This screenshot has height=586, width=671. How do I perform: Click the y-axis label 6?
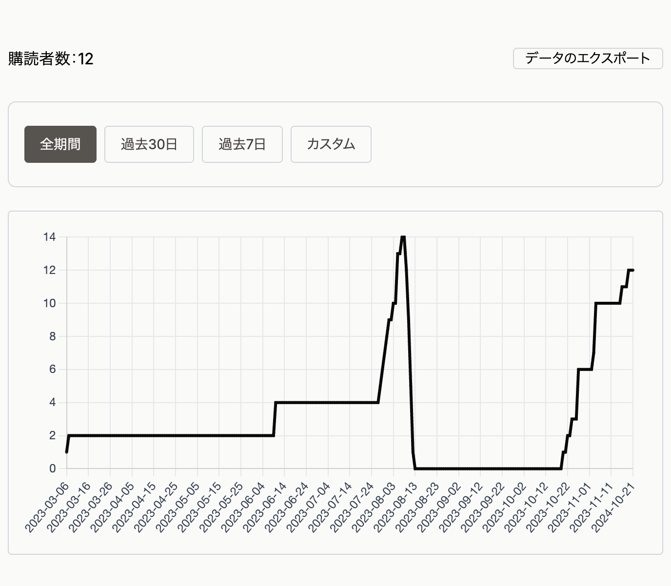52,370
